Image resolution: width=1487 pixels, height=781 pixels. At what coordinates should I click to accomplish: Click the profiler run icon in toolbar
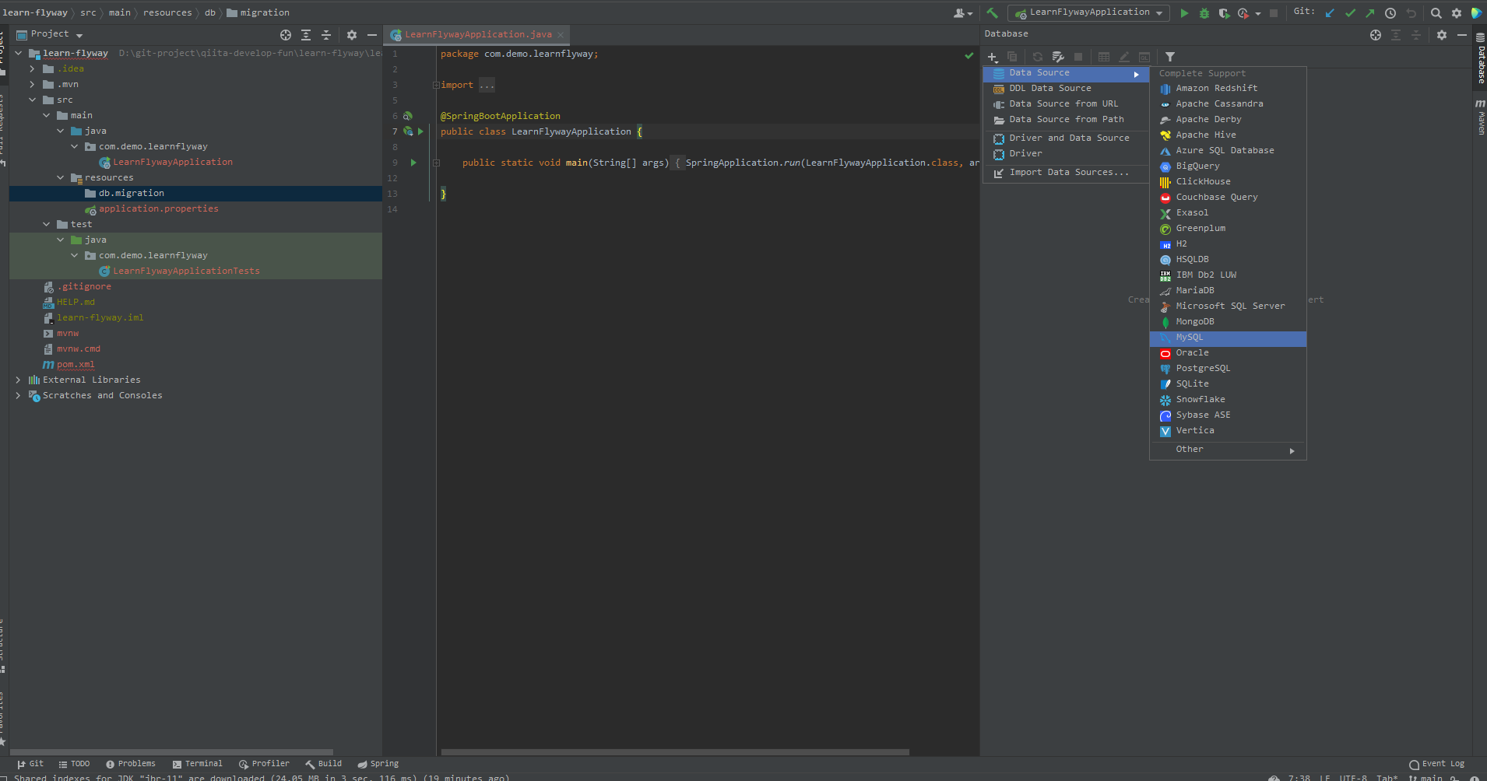[x=1243, y=13]
